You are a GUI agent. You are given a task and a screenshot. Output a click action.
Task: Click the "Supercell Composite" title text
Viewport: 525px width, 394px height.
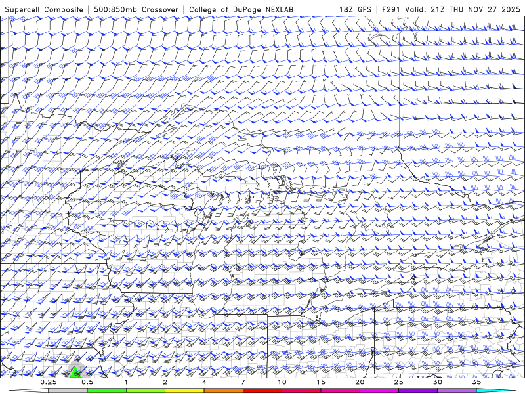click(x=44, y=9)
